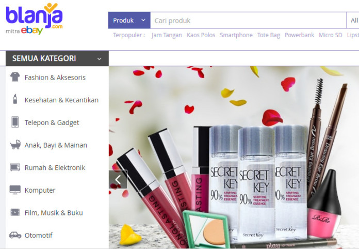
Task: Click the microwave icon for Rumah & Elektronik
Action: 15,167
